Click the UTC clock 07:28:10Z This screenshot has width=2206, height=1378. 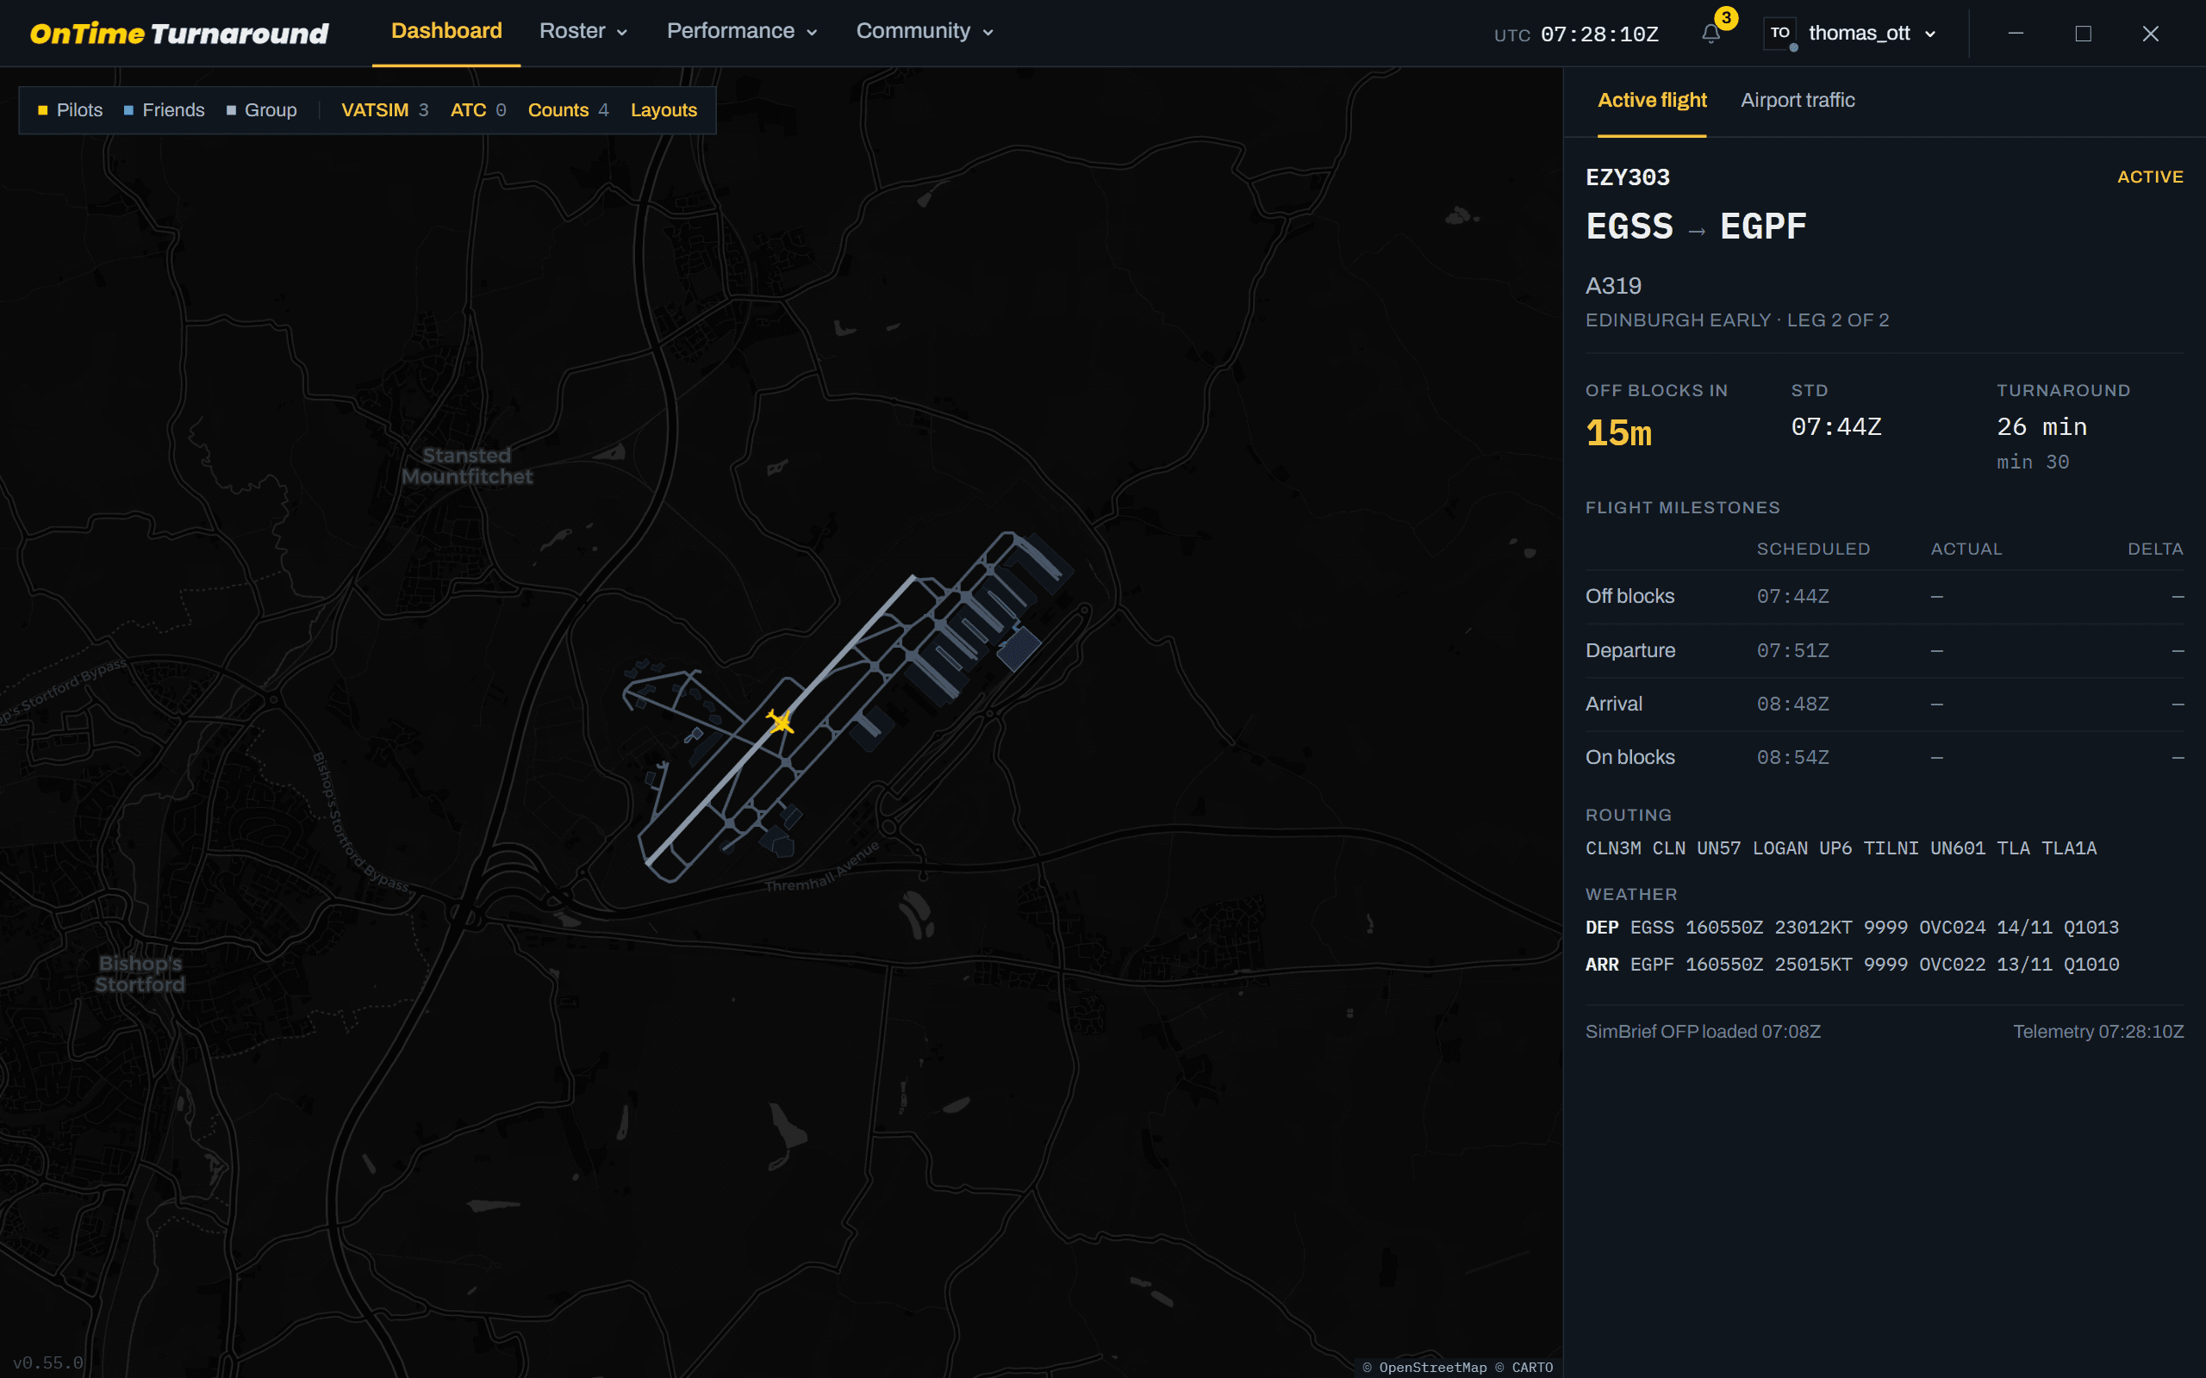click(x=1598, y=34)
